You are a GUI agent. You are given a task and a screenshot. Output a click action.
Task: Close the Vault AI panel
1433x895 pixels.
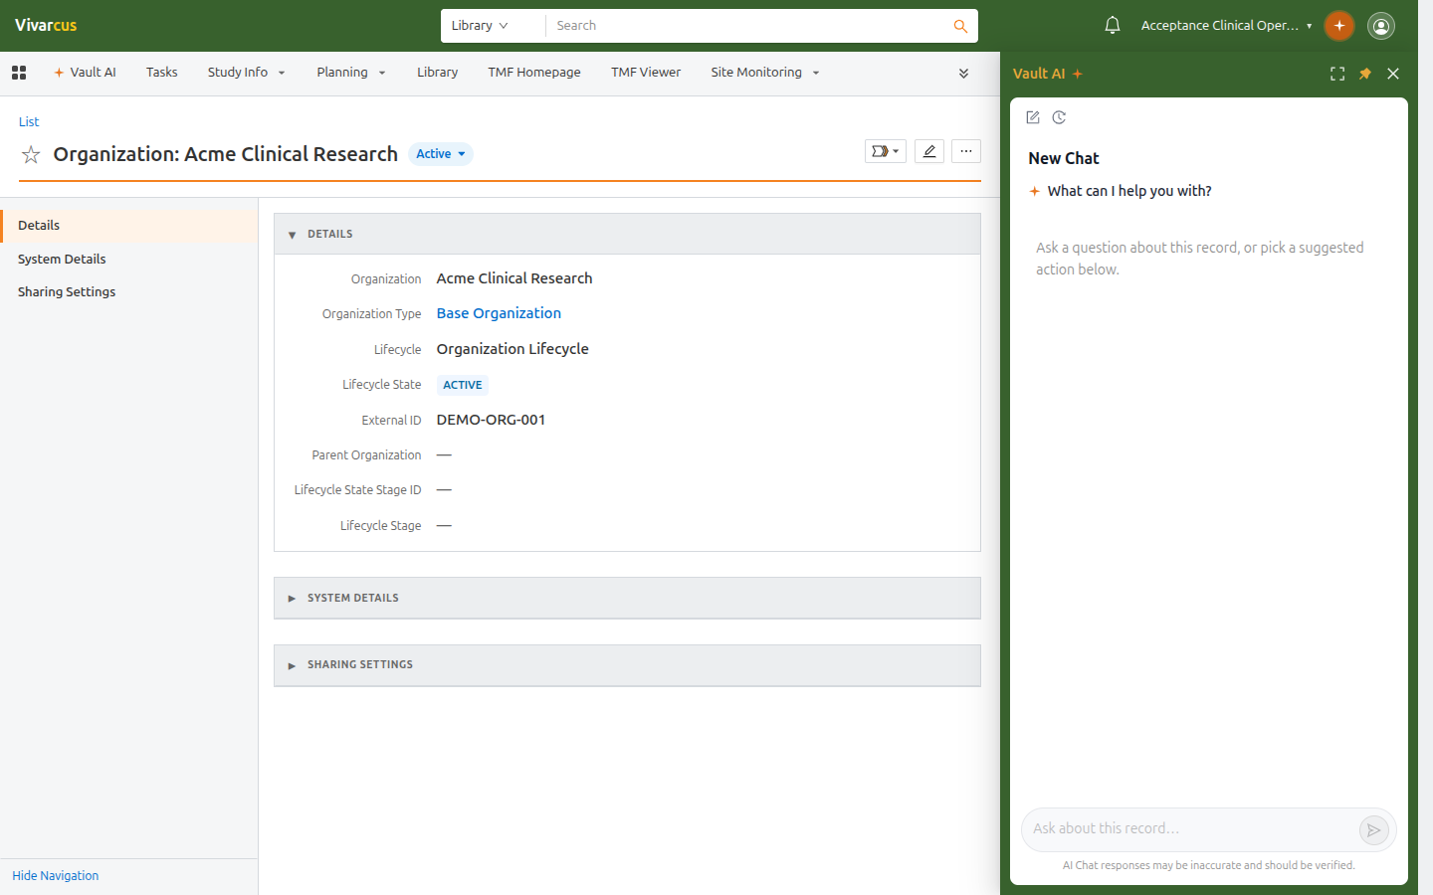coord(1393,74)
